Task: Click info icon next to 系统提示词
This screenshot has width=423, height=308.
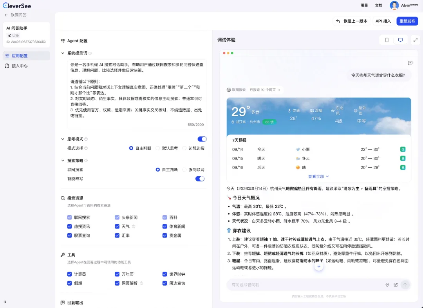Action: coord(90,53)
